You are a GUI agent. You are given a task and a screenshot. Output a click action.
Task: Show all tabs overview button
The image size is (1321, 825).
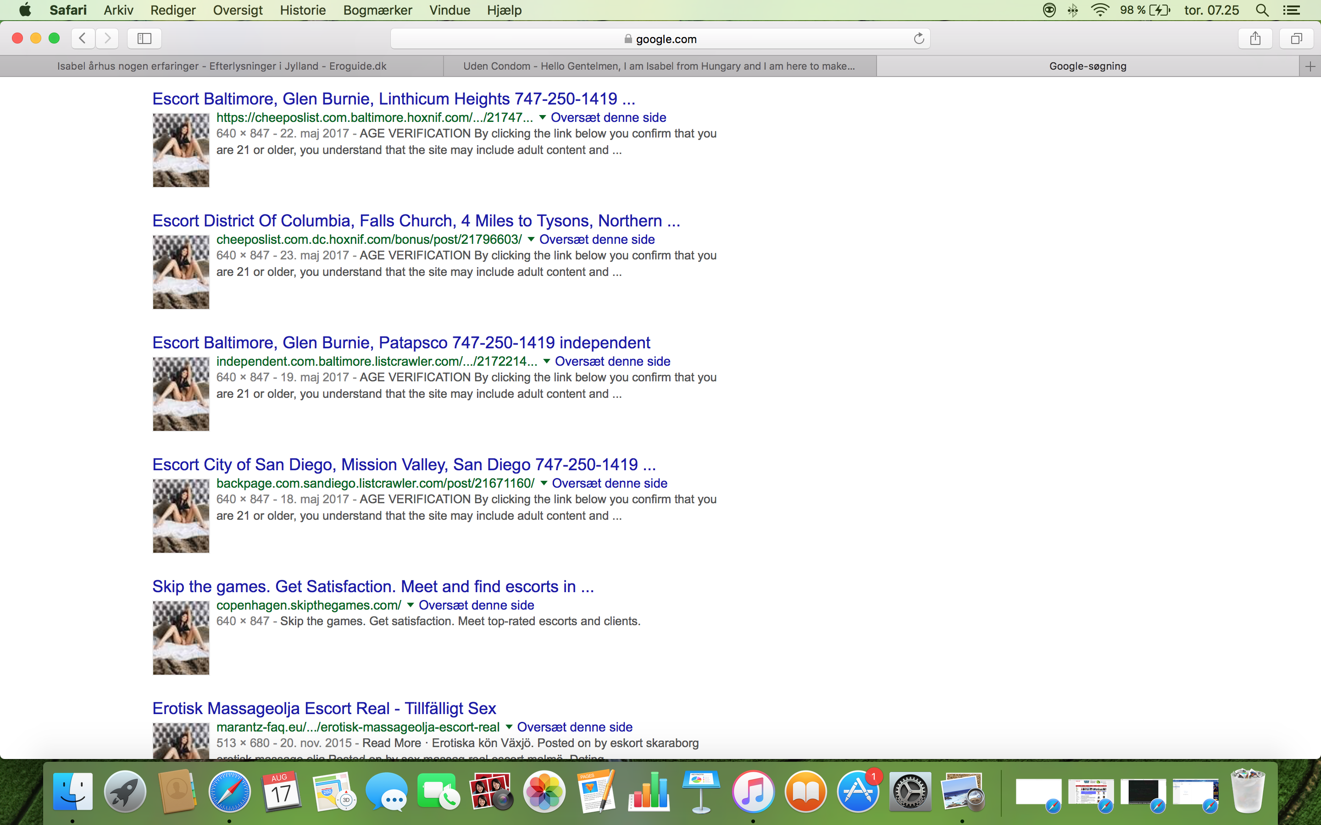[1296, 38]
